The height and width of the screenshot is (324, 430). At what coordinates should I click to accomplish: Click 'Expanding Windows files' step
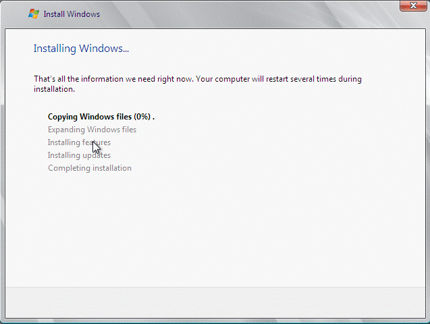[x=92, y=130]
